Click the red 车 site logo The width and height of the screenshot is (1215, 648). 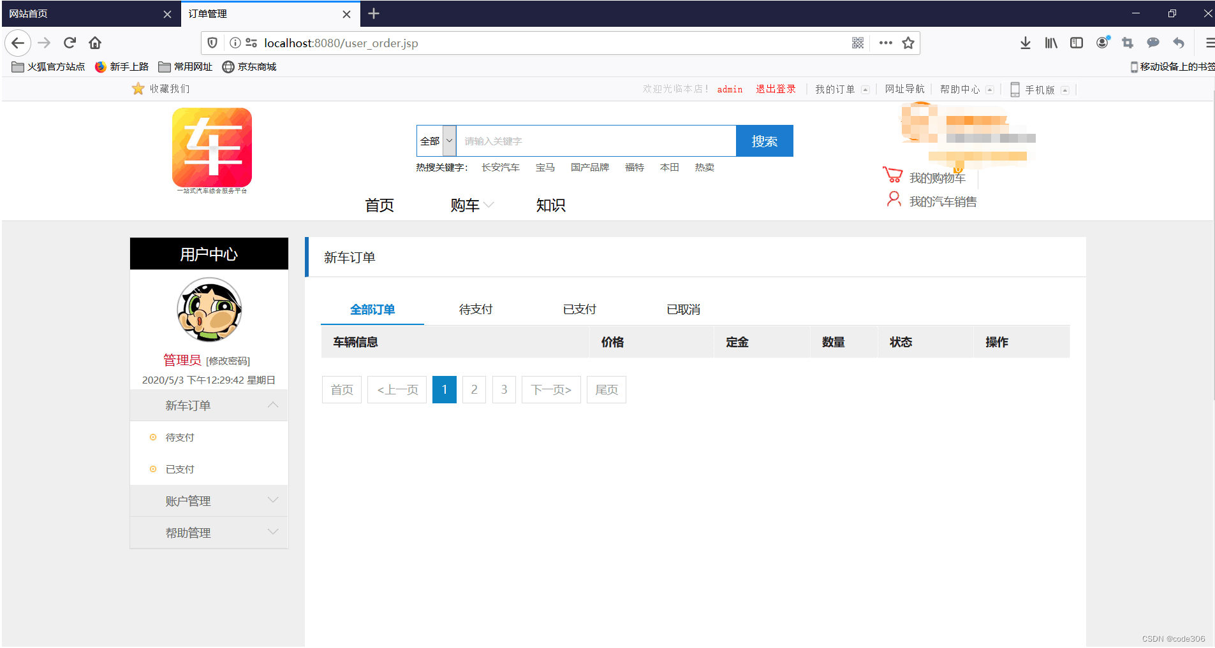click(x=212, y=147)
